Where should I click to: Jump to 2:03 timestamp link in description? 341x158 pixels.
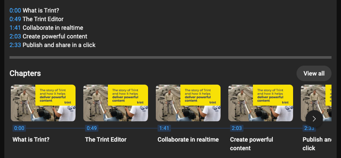(x=15, y=36)
